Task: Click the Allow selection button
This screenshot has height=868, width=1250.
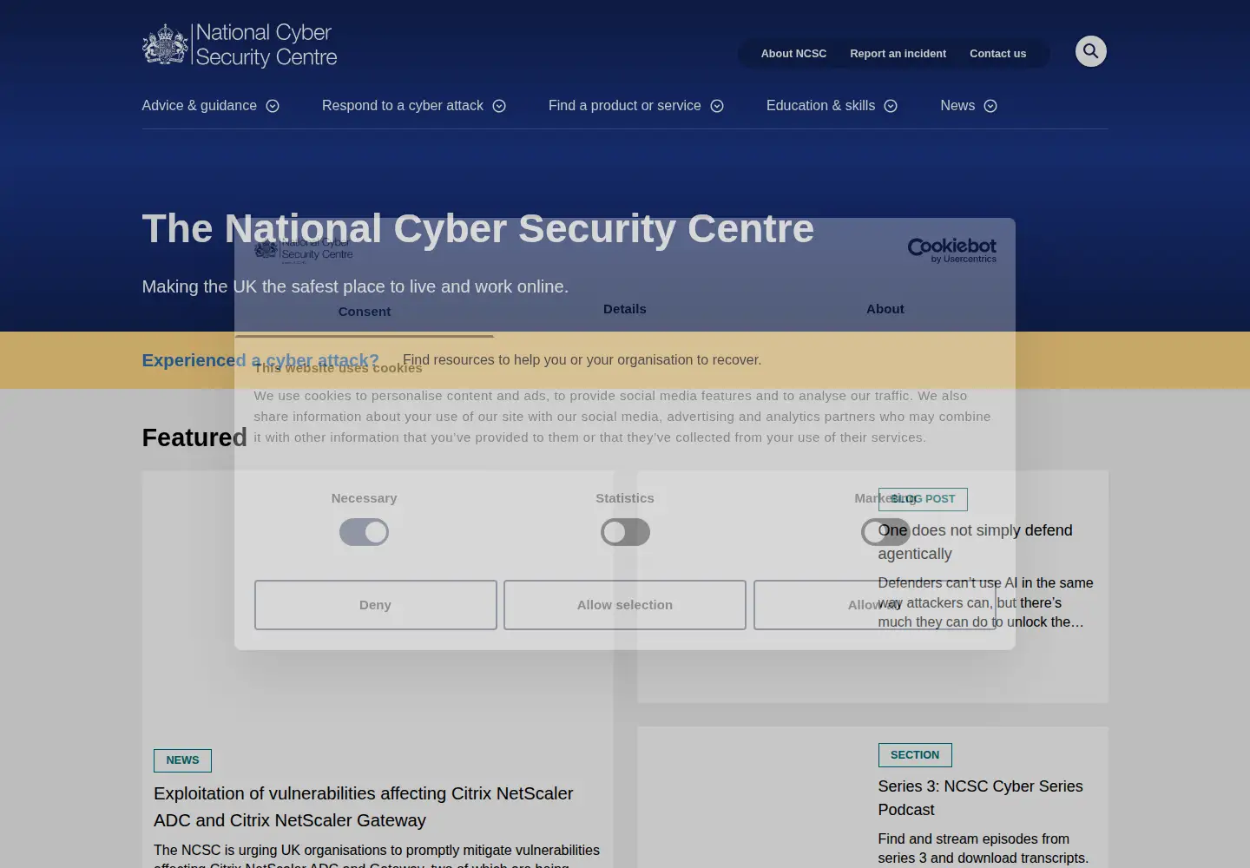Action: pyautogui.click(x=625, y=605)
